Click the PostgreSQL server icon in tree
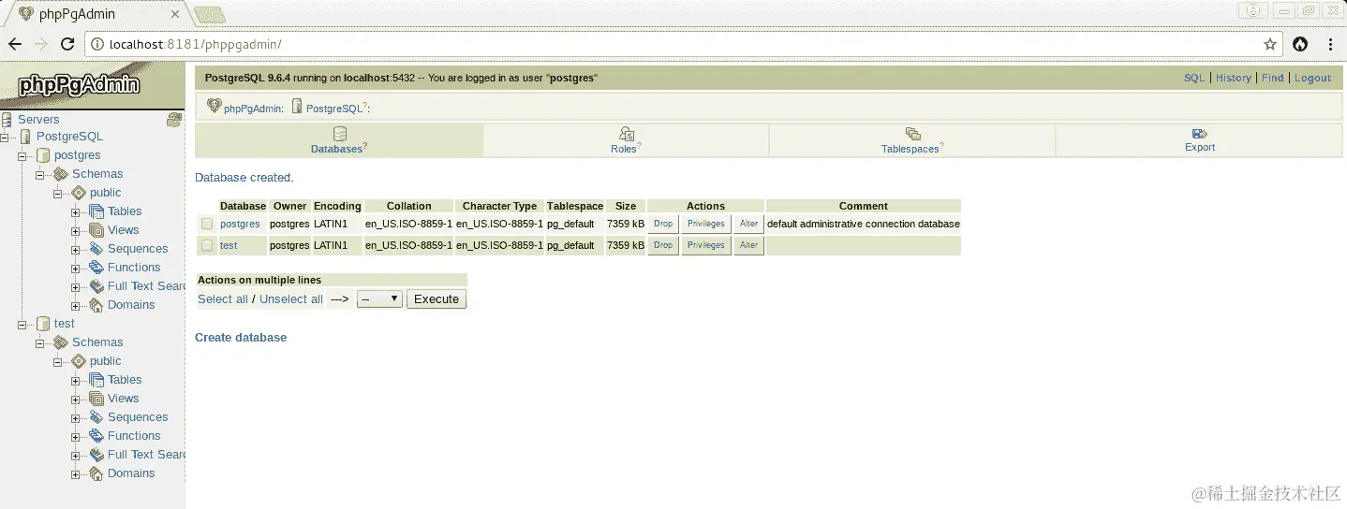 point(25,137)
